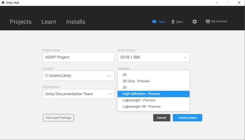Maximize the Unity Hub window
This screenshot has height=140, width=245.
tap(228, 3)
